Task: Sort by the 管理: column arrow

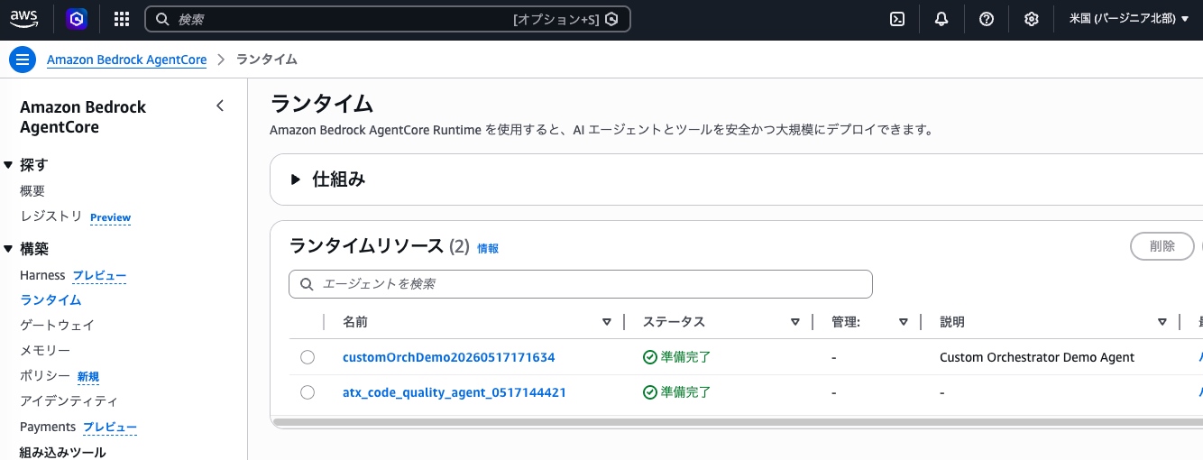Action: pos(903,322)
